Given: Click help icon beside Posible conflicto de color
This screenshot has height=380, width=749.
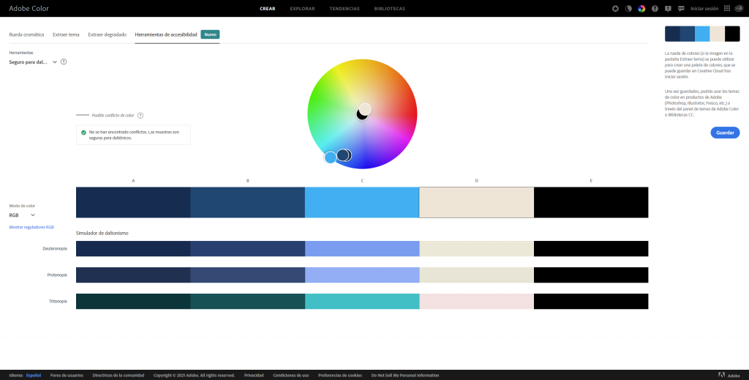Looking at the screenshot, I should [140, 115].
